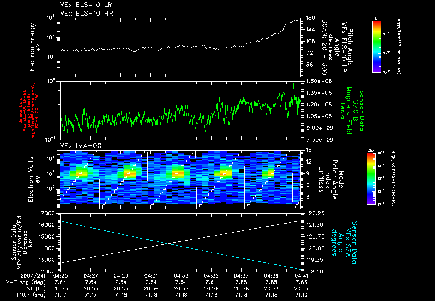
Task: Click the 9.00e-09 magnetic field tick
Action: coord(319,128)
